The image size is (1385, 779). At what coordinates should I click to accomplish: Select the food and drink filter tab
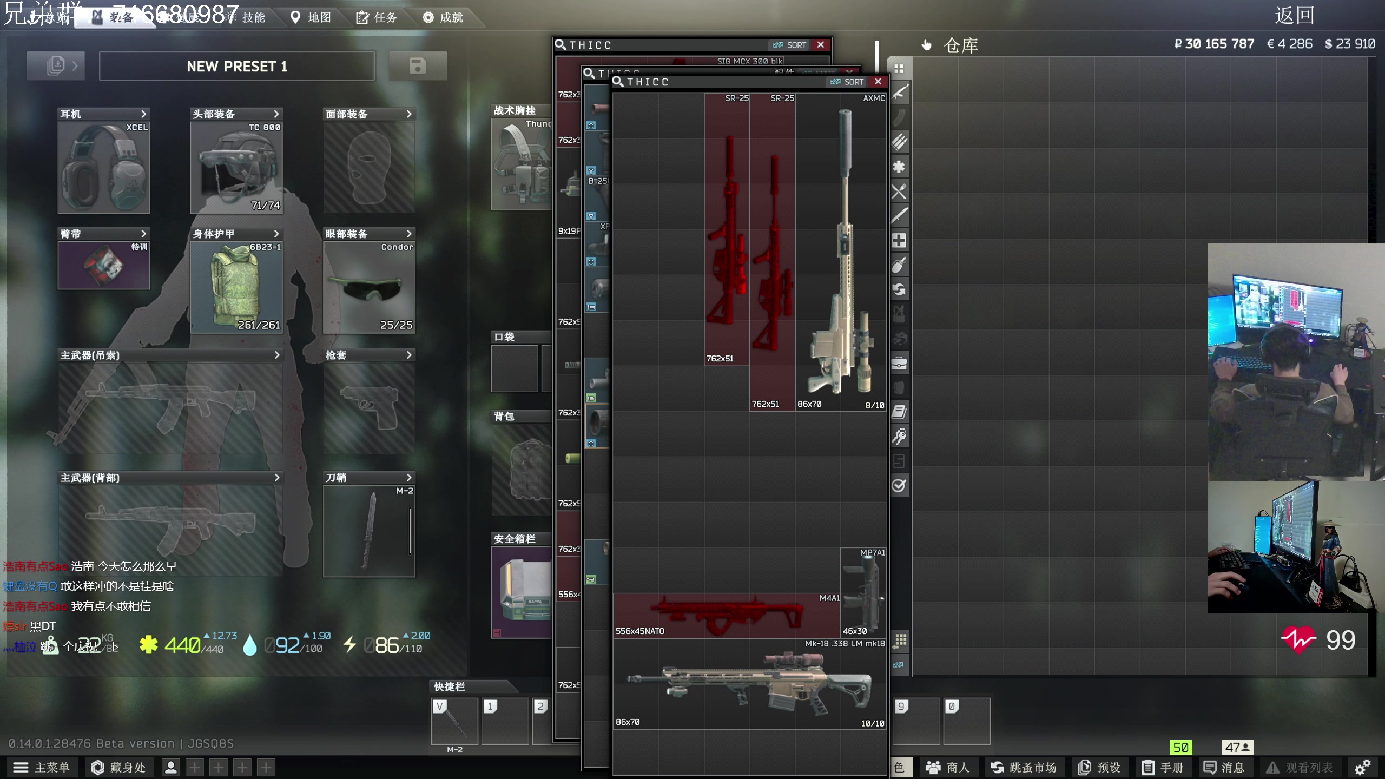point(899,192)
